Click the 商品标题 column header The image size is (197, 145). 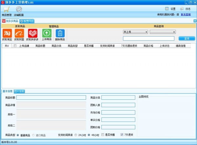coord(40,46)
